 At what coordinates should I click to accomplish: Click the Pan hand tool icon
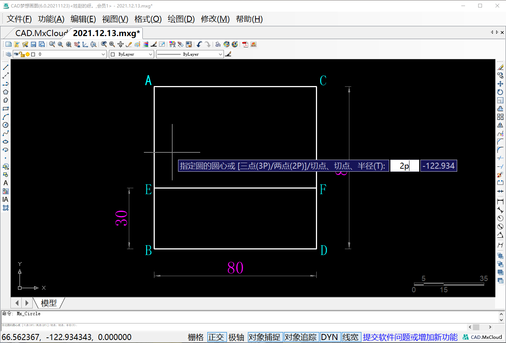77,44
